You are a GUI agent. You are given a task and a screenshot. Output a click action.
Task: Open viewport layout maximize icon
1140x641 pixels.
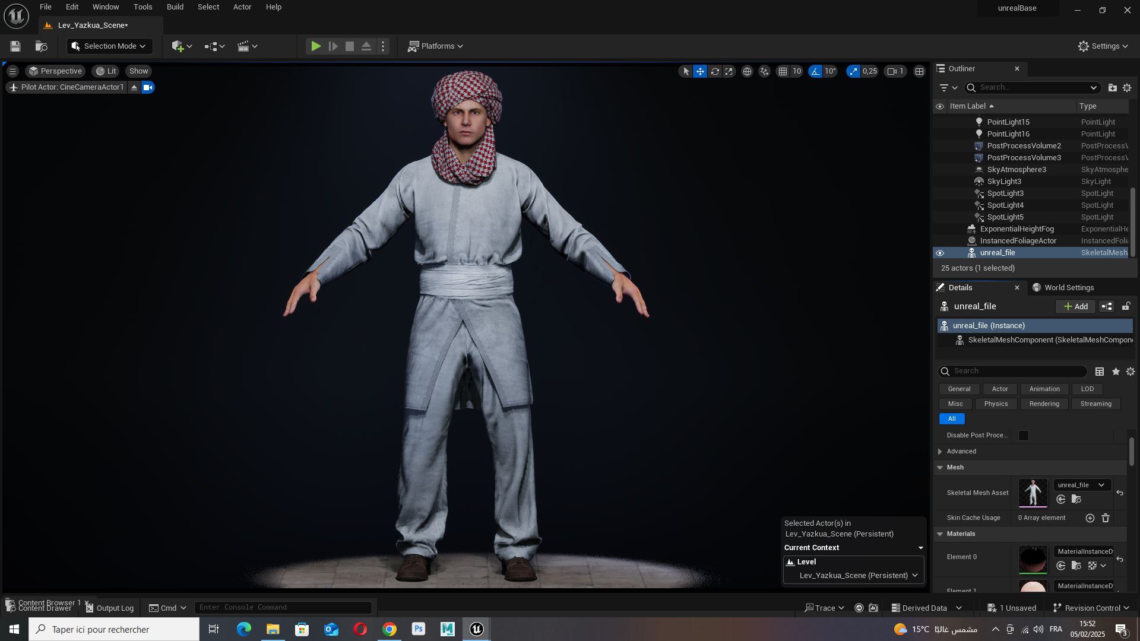pos(919,71)
